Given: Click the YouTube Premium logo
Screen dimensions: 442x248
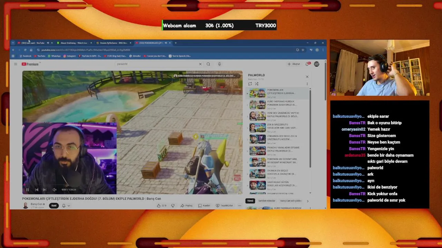Looking at the screenshot, I should [x=30, y=64].
